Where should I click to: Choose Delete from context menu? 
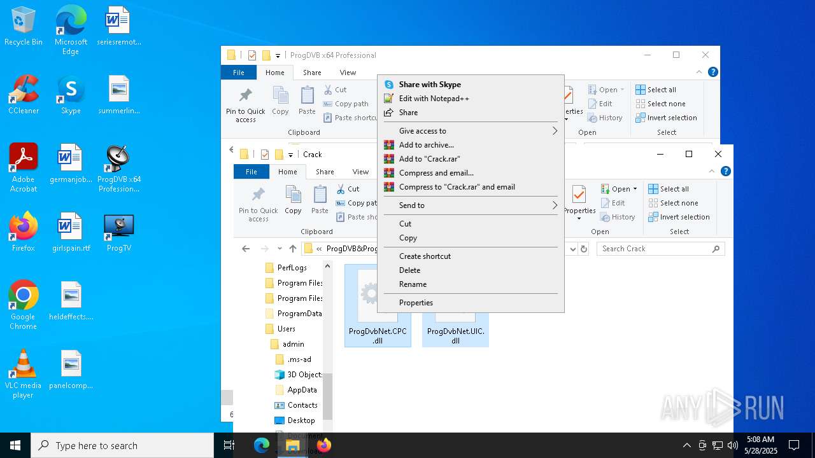(x=471, y=270)
